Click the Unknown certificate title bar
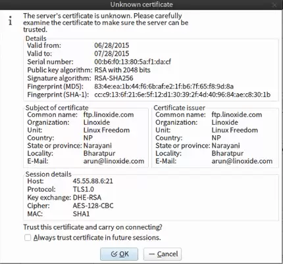 (x=141, y=5)
